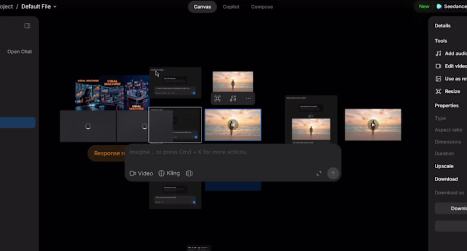Viewport: 467px width, 251px height.
Task: Click the Response notification toast
Action: [x=107, y=153]
